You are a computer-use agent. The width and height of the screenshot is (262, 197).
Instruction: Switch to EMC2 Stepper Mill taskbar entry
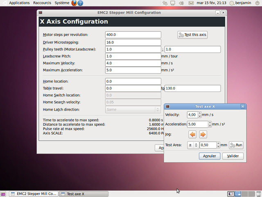34,194
